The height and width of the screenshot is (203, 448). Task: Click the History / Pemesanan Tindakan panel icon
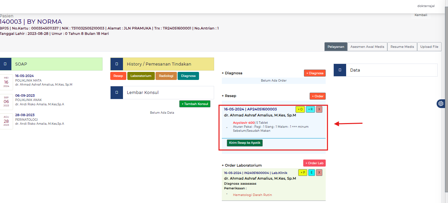click(117, 64)
